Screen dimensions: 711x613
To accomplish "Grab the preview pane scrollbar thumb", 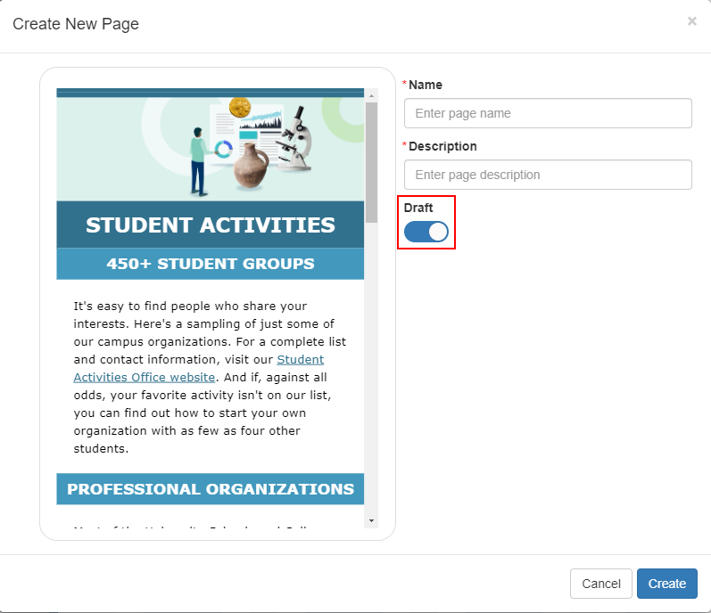I will (371, 160).
